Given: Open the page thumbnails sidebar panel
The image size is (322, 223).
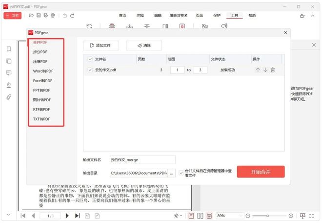Looking at the screenshot, I should click(x=9, y=61).
